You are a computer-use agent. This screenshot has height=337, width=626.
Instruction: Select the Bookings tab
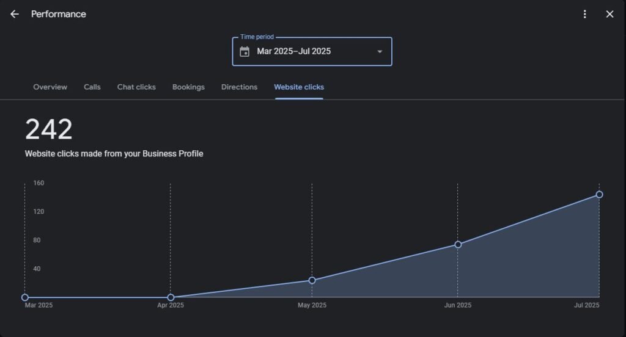click(x=188, y=87)
